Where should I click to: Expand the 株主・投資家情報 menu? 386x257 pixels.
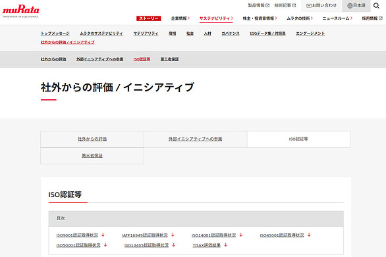pos(260,18)
